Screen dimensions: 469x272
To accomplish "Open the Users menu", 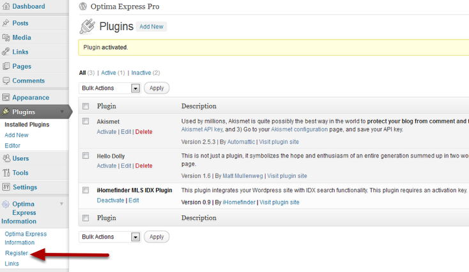I will tap(20, 158).
